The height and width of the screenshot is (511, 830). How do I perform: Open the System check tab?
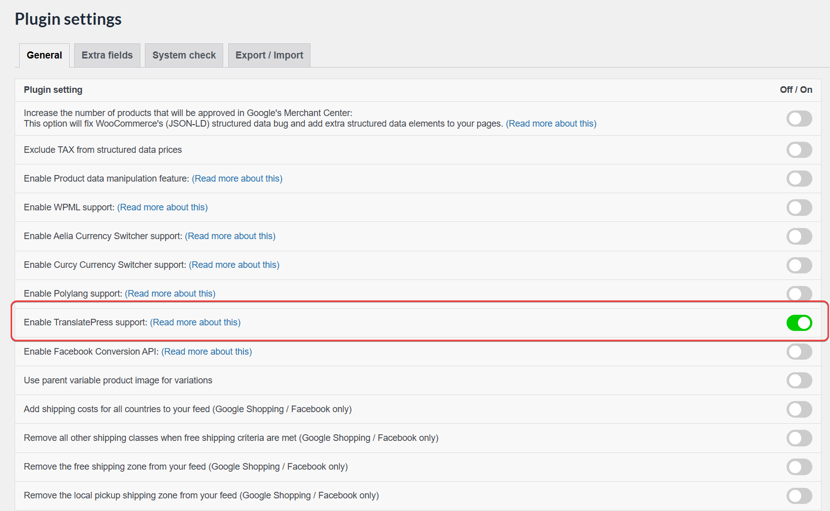point(184,55)
